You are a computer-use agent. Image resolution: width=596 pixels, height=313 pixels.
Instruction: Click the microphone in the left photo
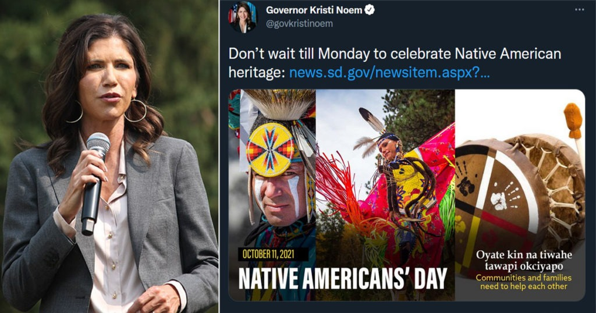94,183
